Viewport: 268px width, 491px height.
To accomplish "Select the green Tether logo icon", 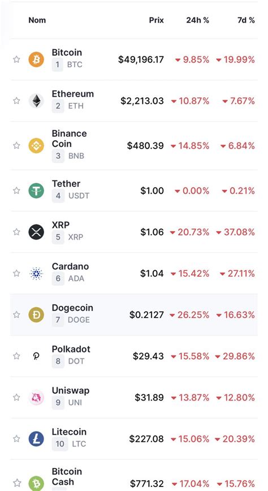I will click(x=36, y=191).
